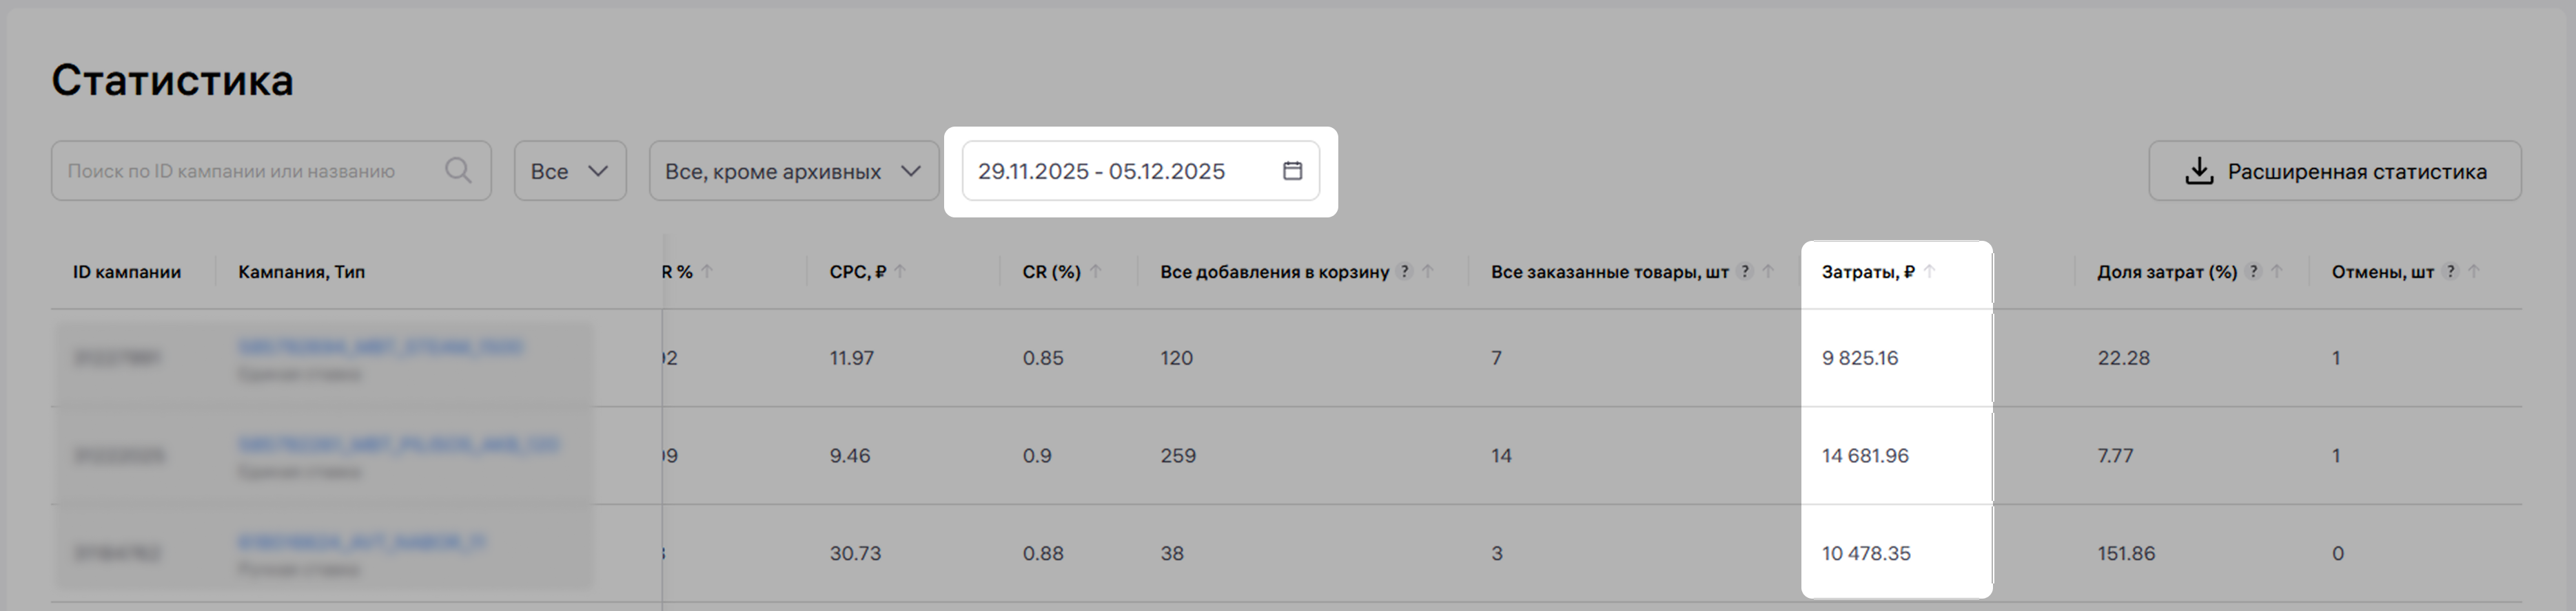Sort by Все добавления в корзину arrow
The image size is (2576, 611).
[x=1428, y=272]
